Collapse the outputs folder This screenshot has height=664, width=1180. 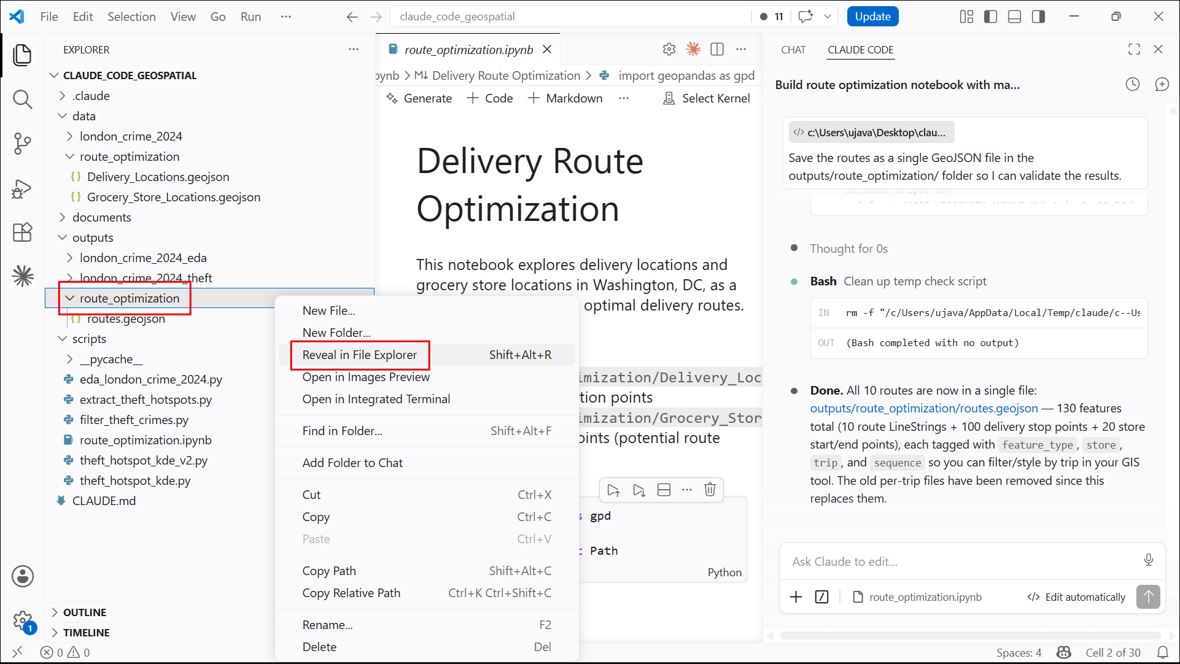[62, 237]
